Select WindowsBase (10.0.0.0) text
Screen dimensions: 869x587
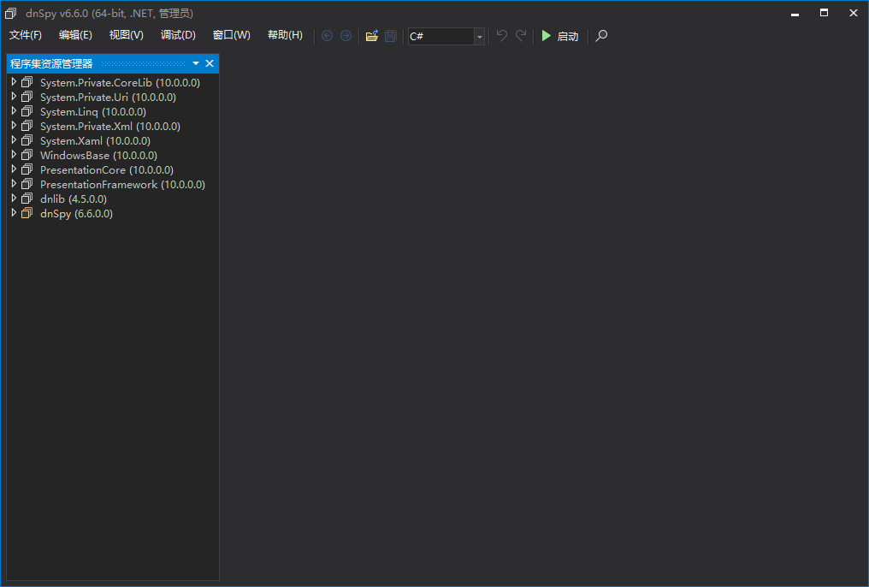[98, 155]
